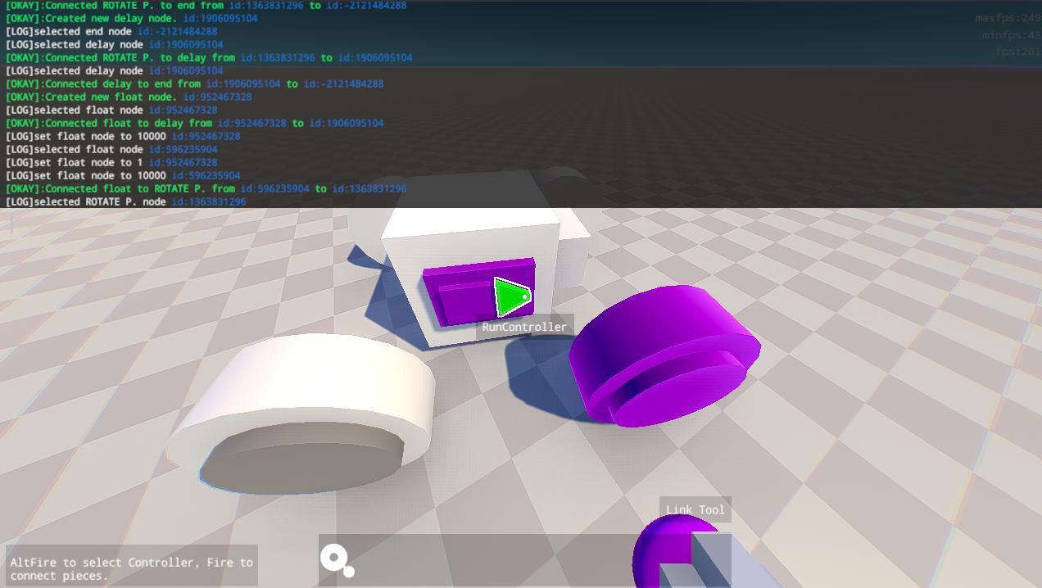Image resolution: width=1042 pixels, height=588 pixels.
Task: Select the link icon in the hotbar
Action: click(x=336, y=560)
